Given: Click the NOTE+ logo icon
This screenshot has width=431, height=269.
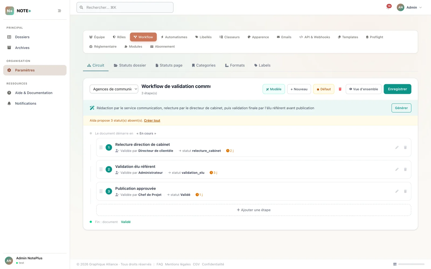Looking at the screenshot, I should coord(10,11).
